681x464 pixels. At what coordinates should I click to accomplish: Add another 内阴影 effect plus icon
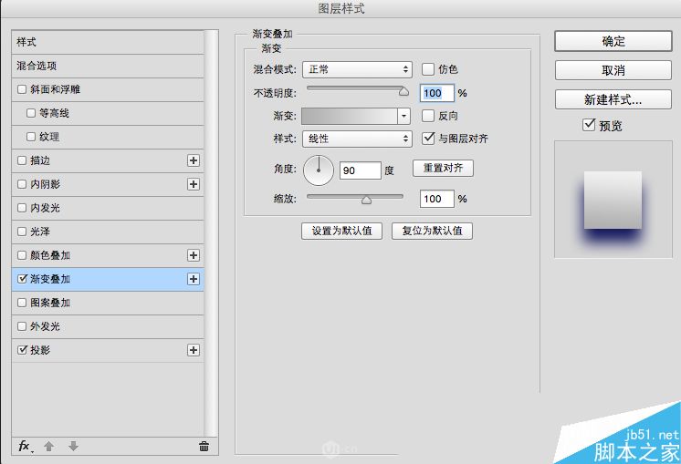tap(194, 184)
